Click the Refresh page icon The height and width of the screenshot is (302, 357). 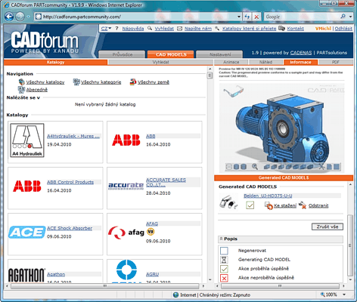click(247, 17)
